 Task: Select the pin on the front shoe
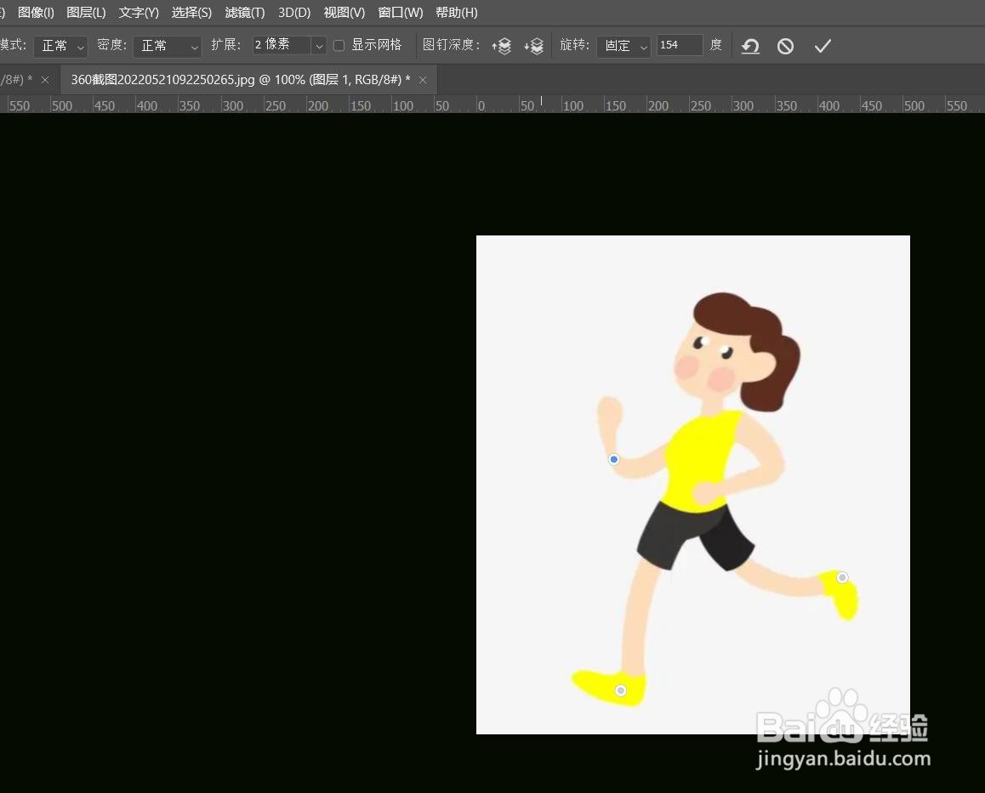click(621, 691)
